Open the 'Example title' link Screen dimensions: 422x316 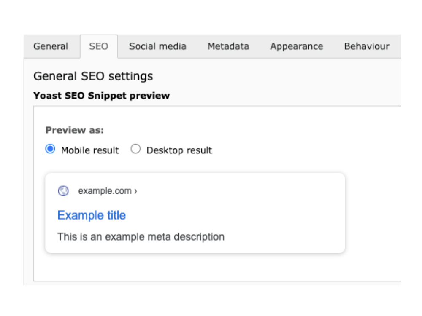(92, 215)
